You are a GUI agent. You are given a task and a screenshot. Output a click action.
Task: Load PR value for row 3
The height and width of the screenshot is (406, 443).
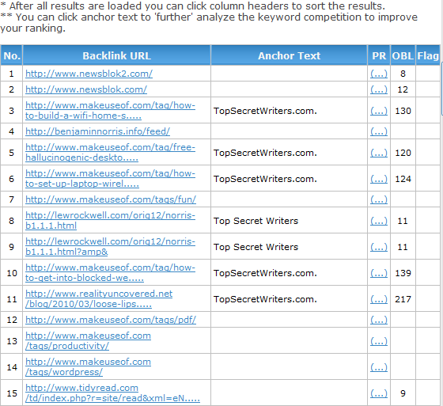379,111
